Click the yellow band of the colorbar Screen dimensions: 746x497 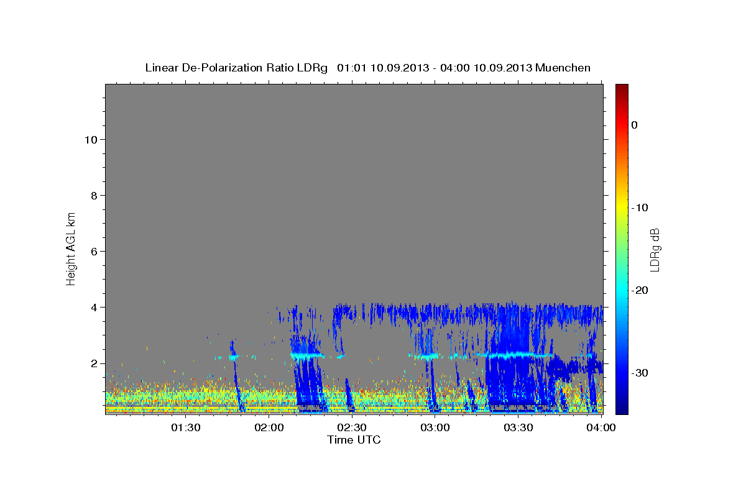pyautogui.click(x=622, y=205)
